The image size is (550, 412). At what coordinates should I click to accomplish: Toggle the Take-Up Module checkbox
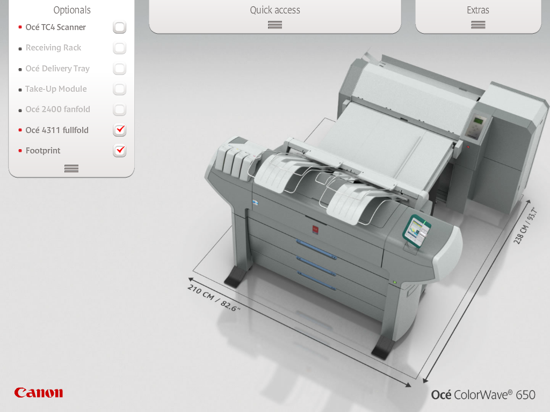click(x=120, y=89)
